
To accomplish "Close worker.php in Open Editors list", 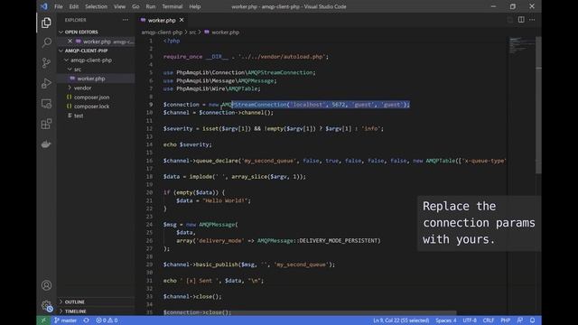I will (70, 42).
